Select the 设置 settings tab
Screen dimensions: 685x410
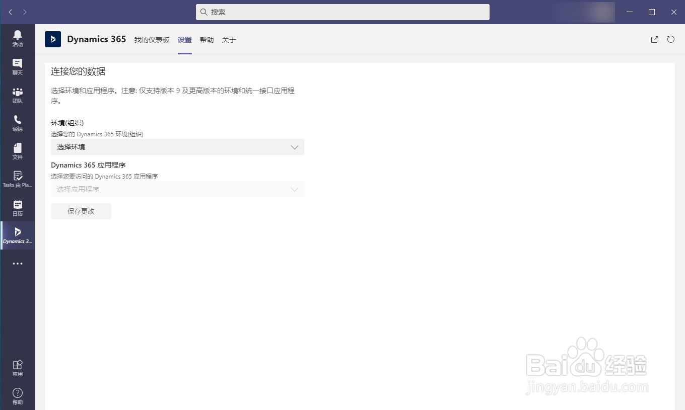[185, 40]
